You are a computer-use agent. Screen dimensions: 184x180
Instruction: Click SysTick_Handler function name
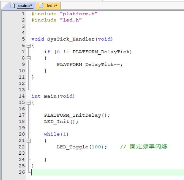71,39
